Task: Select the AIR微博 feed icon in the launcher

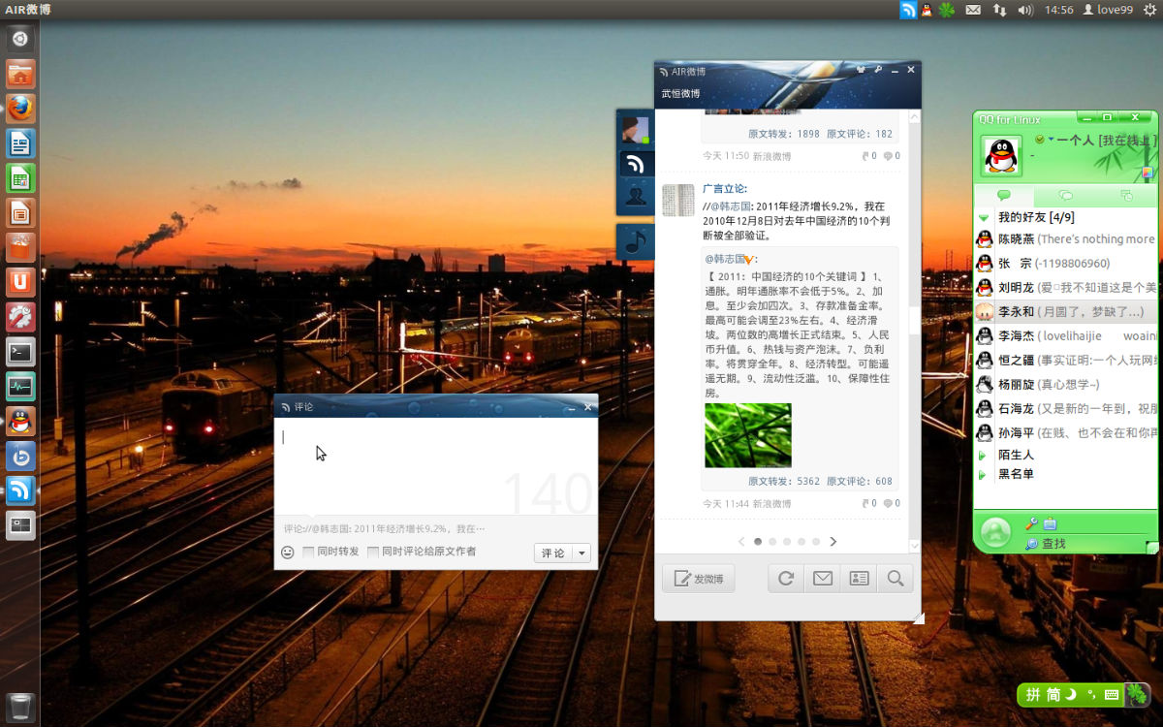Action: pos(21,490)
